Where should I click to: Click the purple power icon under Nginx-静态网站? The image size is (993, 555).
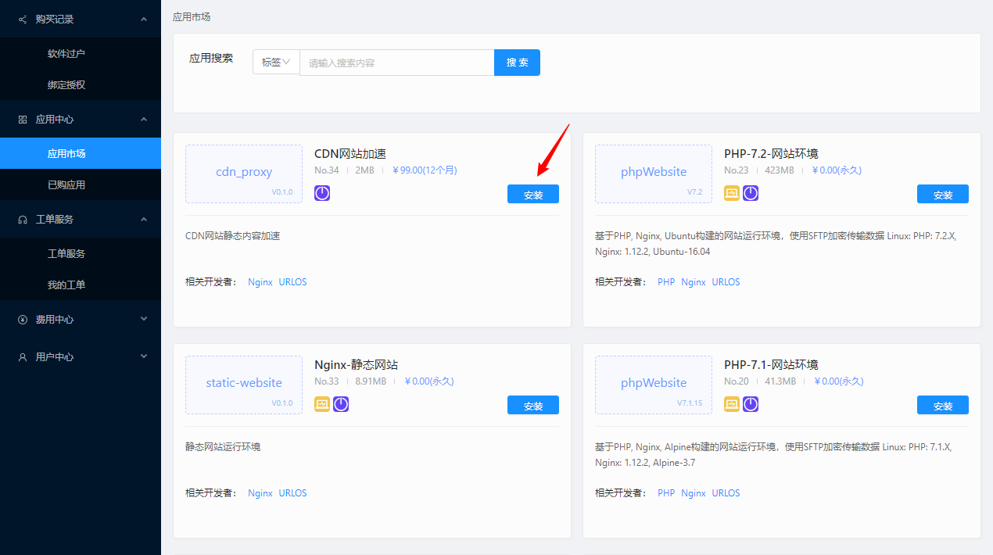(x=341, y=404)
